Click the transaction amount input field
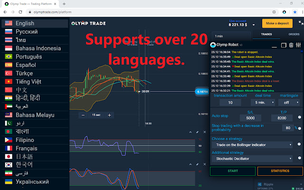Screen dimensions: 304x190 (230, 102)
